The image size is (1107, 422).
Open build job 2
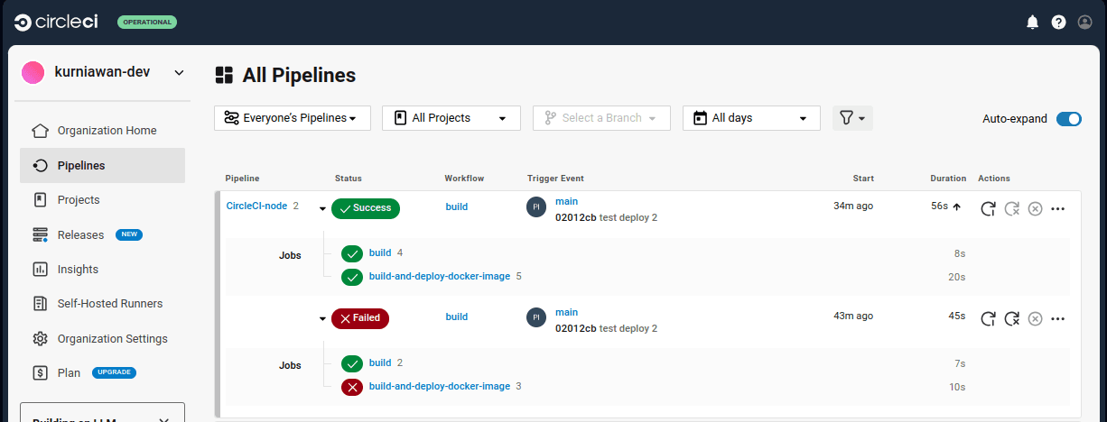pyautogui.click(x=380, y=362)
